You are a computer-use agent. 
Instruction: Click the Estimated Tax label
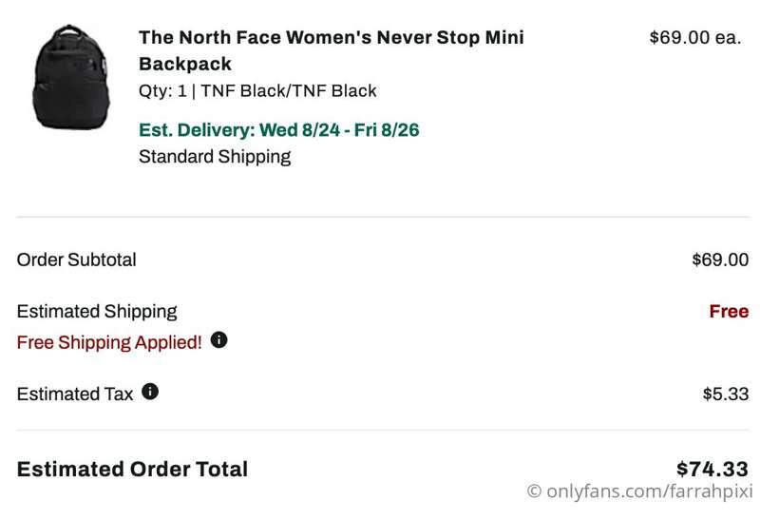(75, 394)
